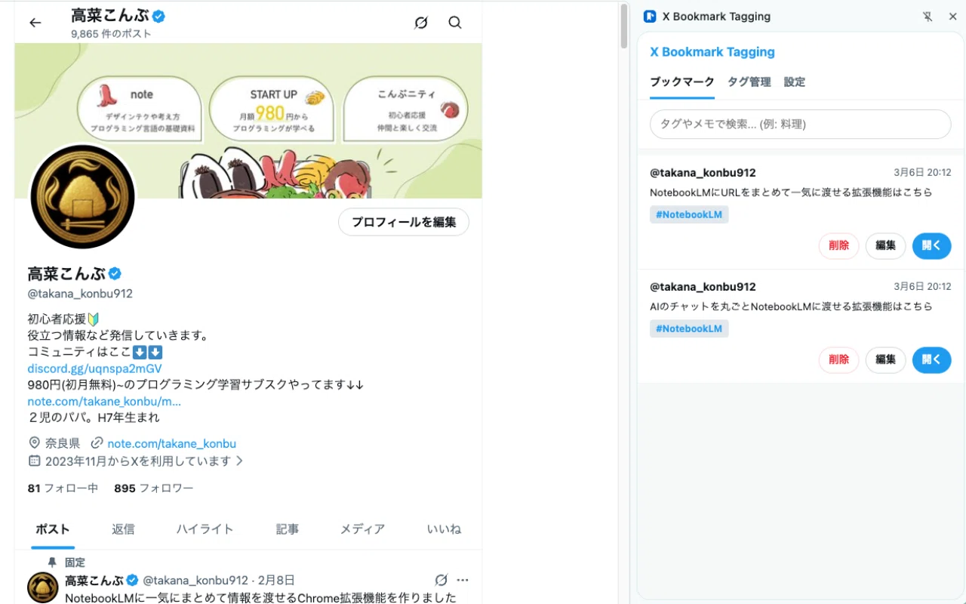Viewport: 966px width, 604px height.
Task: Click the calendar icon by join date
Action: (34, 461)
